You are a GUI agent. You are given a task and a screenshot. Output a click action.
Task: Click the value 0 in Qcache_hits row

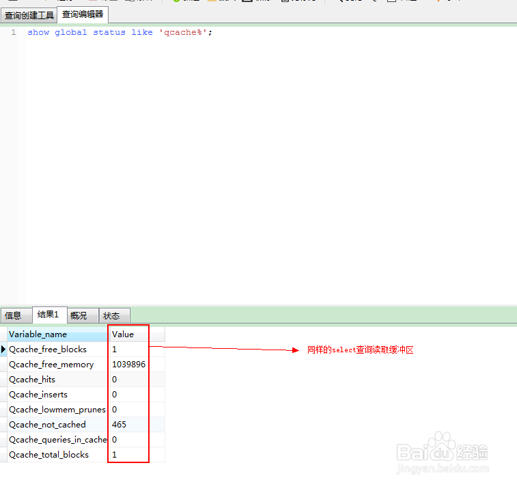pyautogui.click(x=115, y=380)
